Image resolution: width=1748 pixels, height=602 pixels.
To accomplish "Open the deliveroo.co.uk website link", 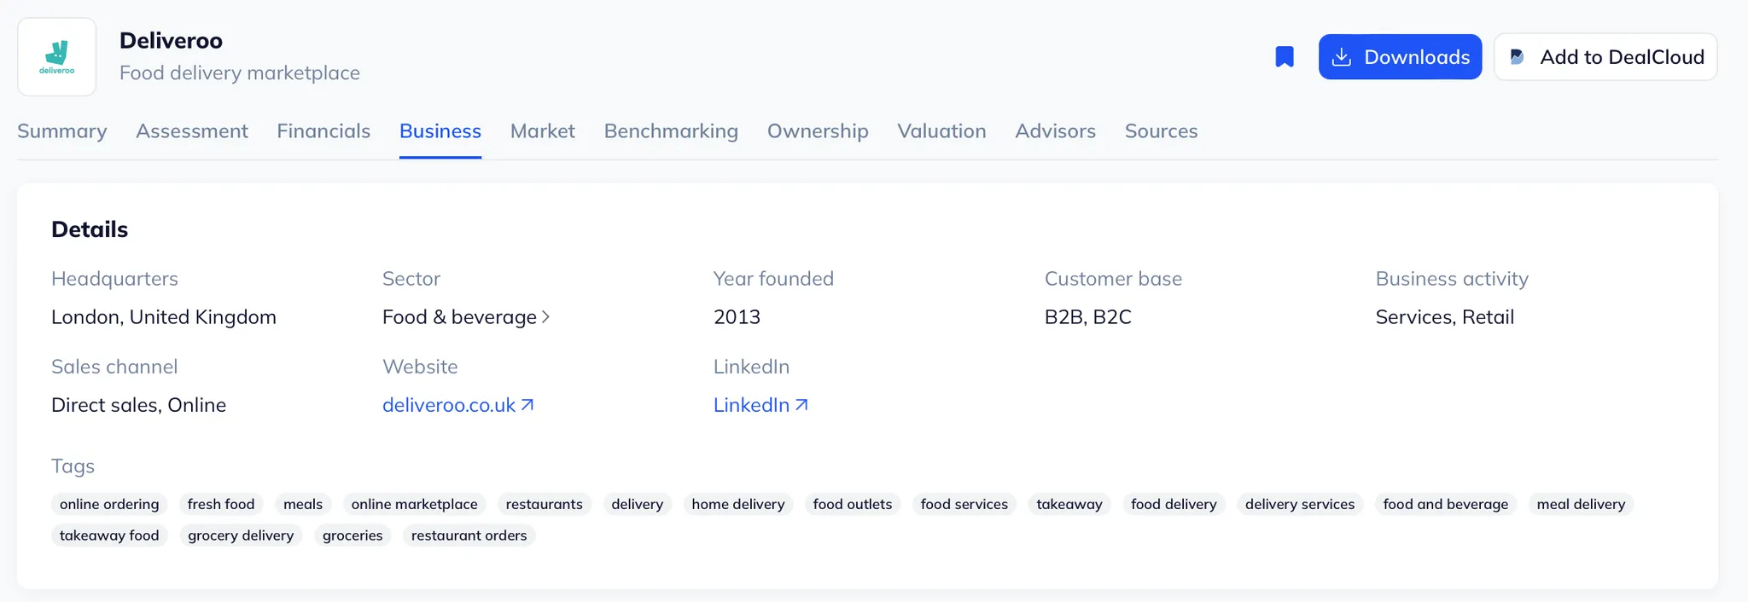I will click(449, 405).
